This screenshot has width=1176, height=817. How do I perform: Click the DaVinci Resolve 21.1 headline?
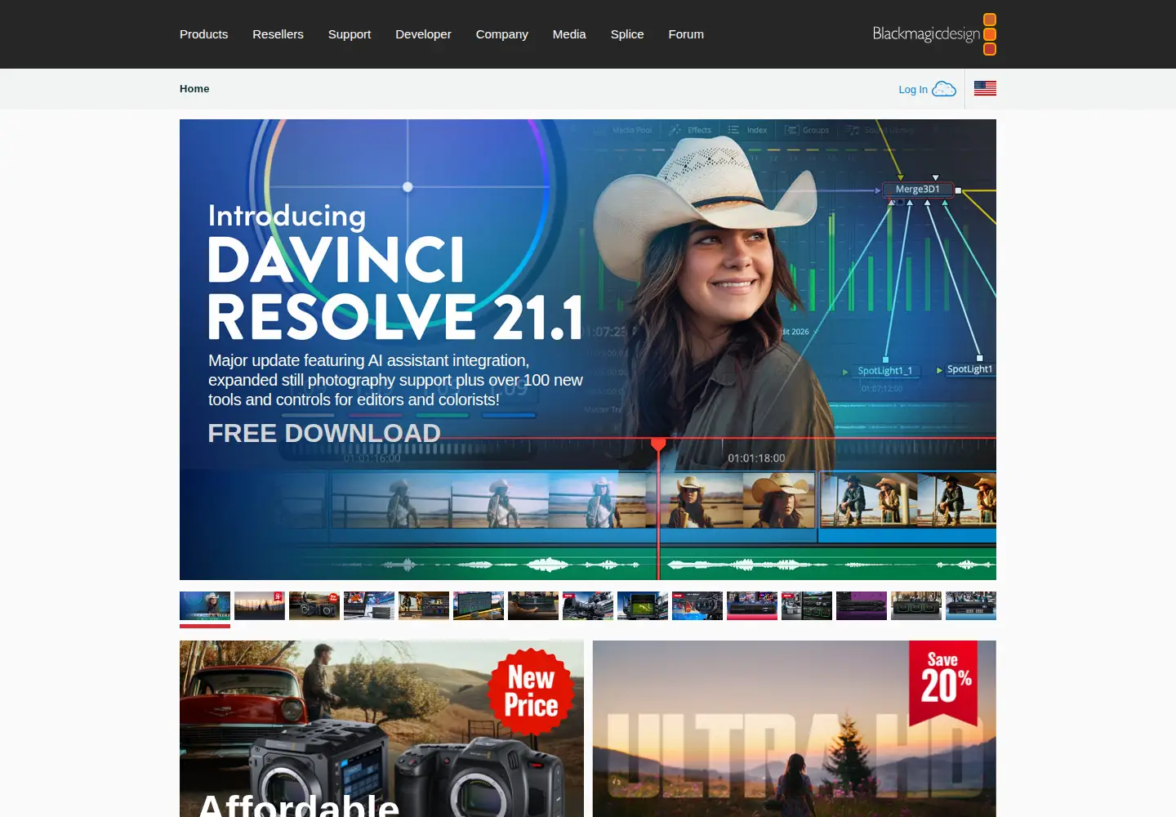(x=395, y=288)
